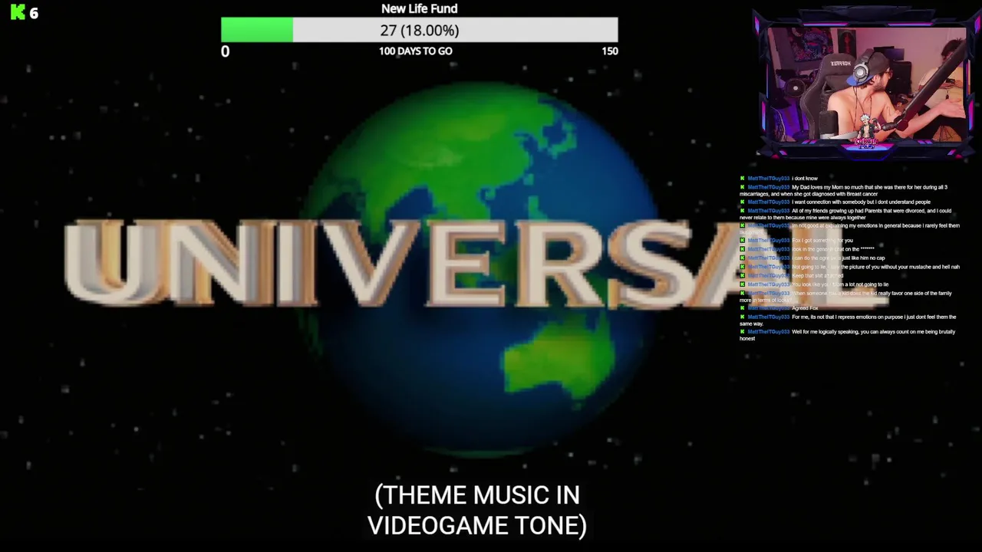Click the Kick badge beside 'Well for me logically speaking' message
Image resolution: width=982 pixels, height=552 pixels.
pos(743,332)
